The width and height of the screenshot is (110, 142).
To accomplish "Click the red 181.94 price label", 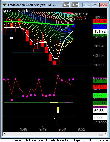I will coord(100,21).
